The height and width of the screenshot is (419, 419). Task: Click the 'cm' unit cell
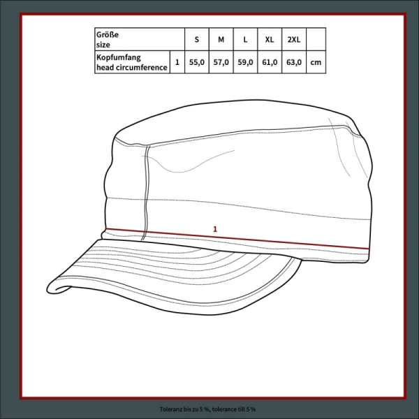[316, 62]
